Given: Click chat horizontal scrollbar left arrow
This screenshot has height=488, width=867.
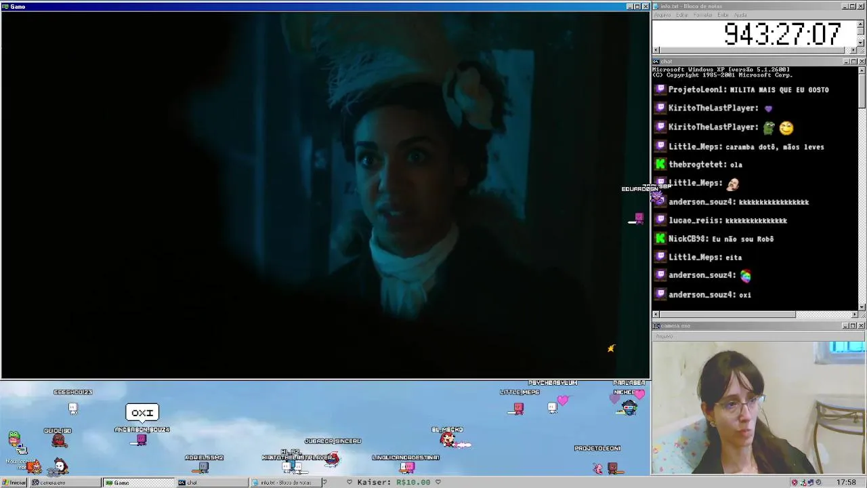Looking at the screenshot, I should pyautogui.click(x=656, y=314).
